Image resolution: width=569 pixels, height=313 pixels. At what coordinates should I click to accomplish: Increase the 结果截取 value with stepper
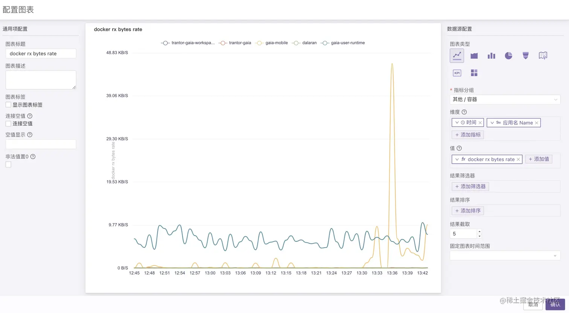pyautogui.click(x=479, y=231)
